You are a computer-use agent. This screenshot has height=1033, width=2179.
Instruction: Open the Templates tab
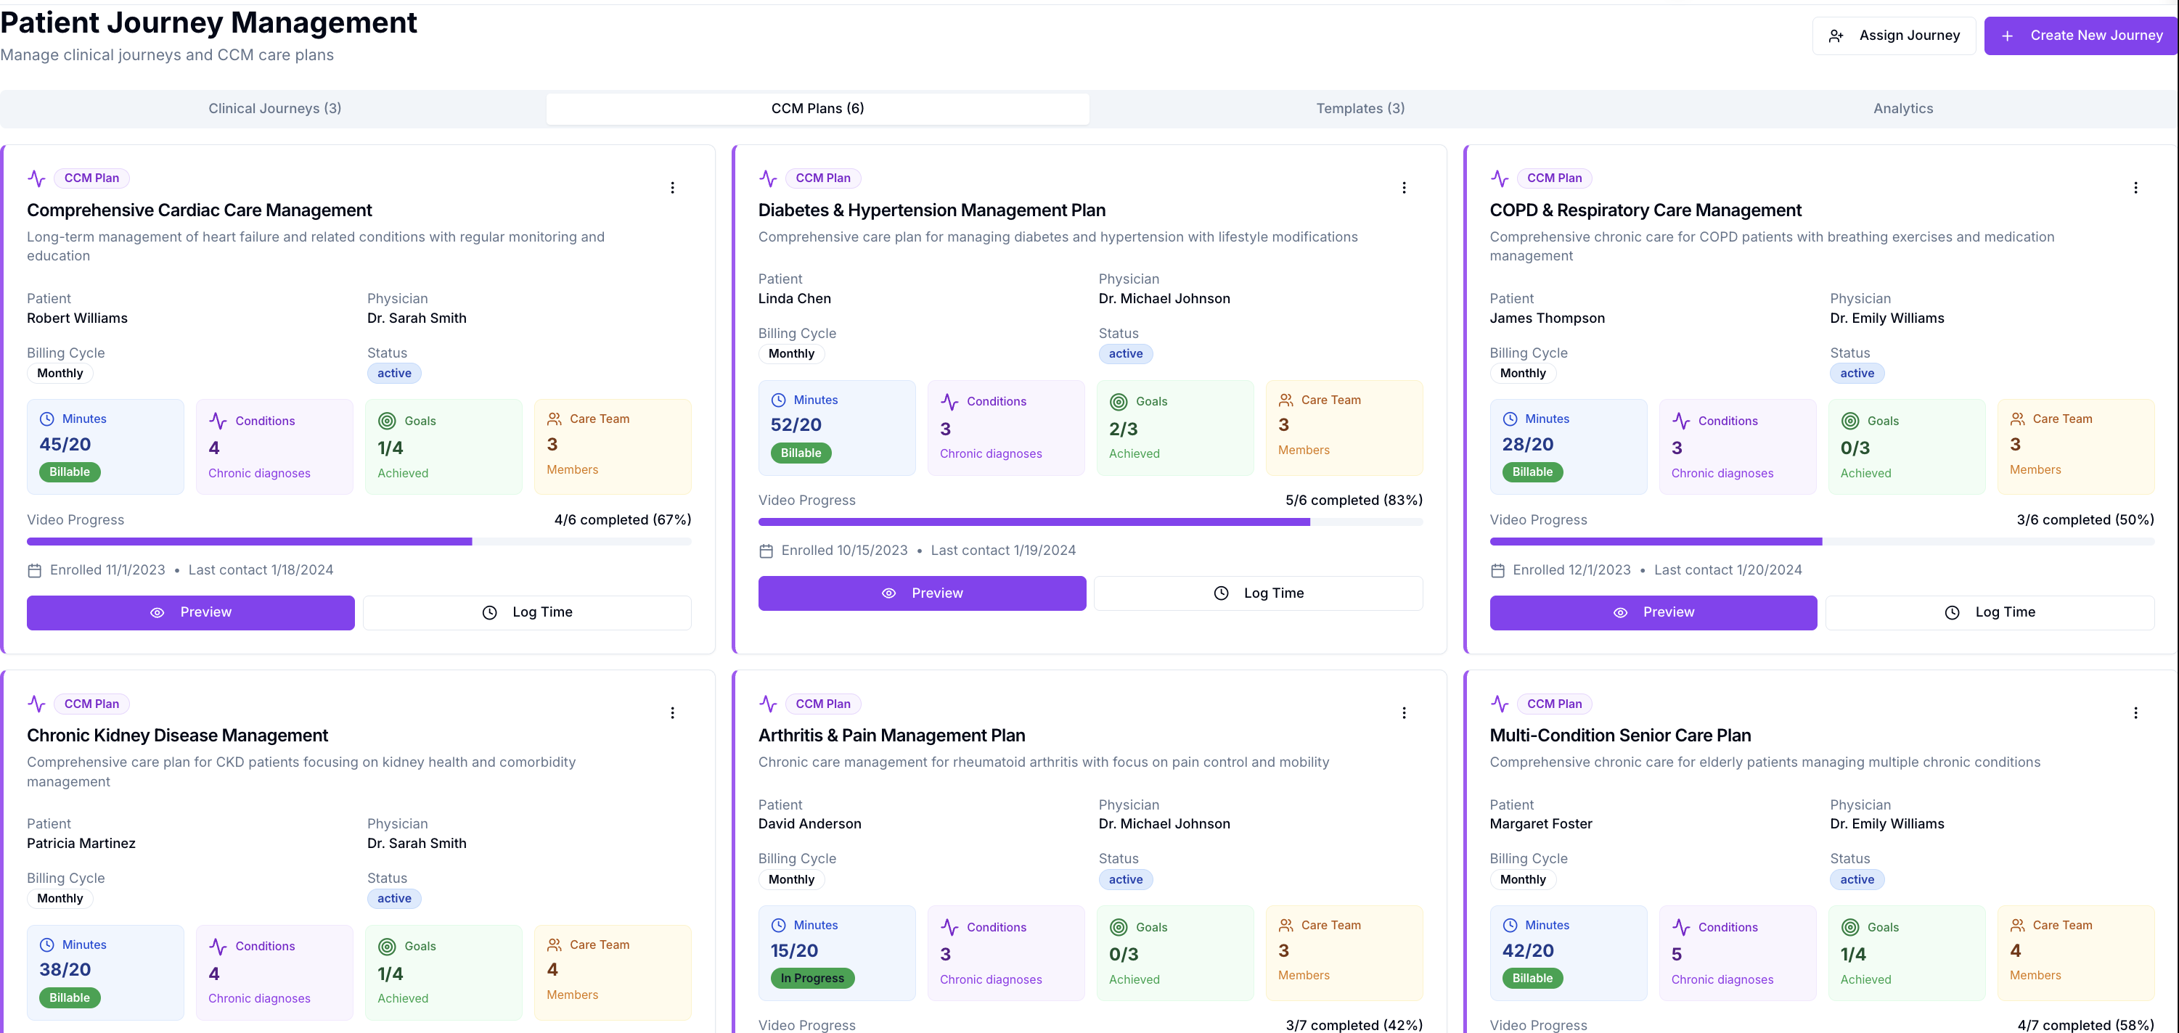(1360, 108)
